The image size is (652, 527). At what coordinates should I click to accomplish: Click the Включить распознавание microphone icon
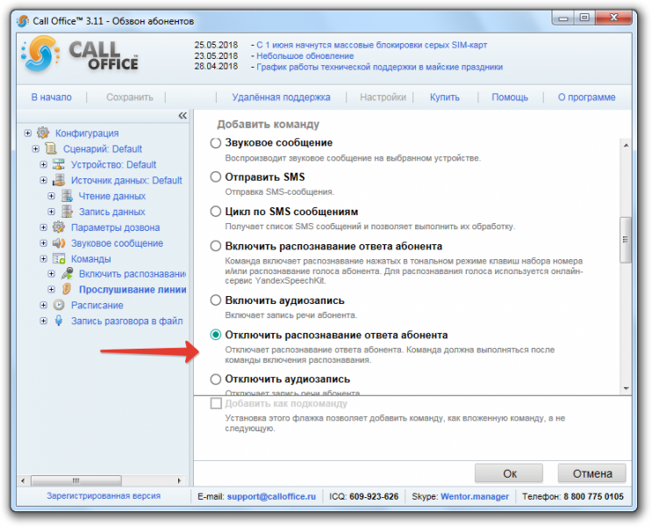(x=67, y=273)
